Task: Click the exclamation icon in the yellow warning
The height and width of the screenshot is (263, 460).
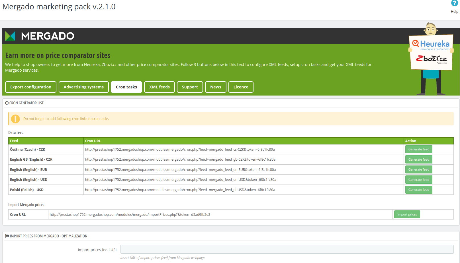Action: (x=15, y=119)
